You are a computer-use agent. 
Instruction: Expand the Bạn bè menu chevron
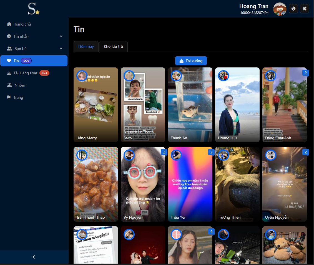click(61, 49)
